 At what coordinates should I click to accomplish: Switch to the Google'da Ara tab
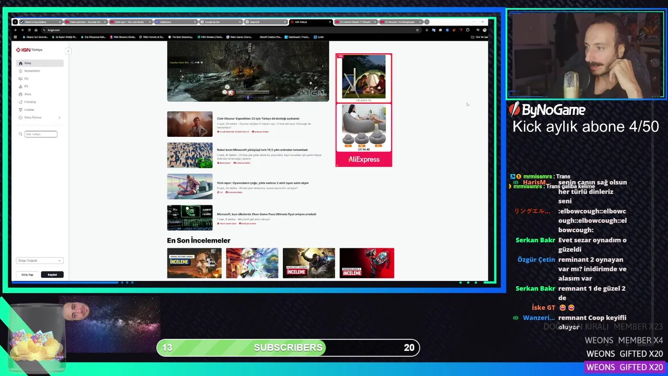pos(221,22)
